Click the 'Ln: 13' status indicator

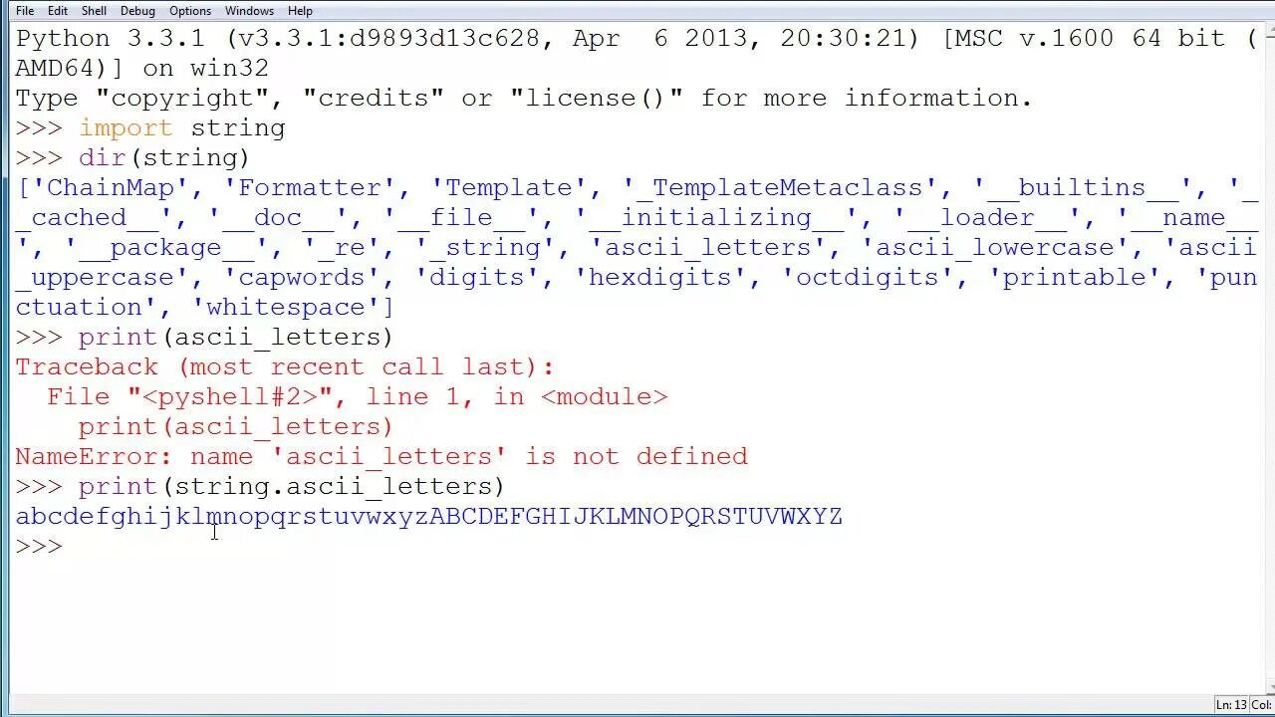coord(1231,705)
